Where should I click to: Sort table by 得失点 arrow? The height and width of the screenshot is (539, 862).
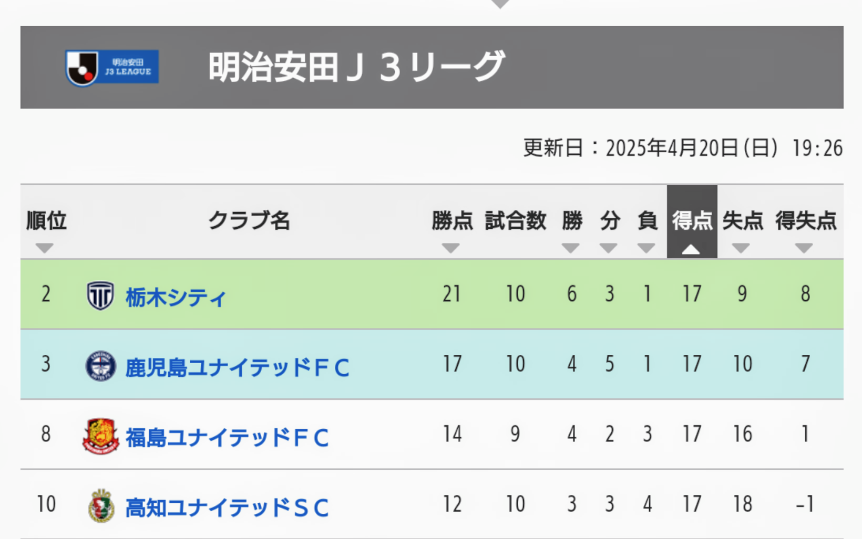pyautogui.click(x=804, y=248)
